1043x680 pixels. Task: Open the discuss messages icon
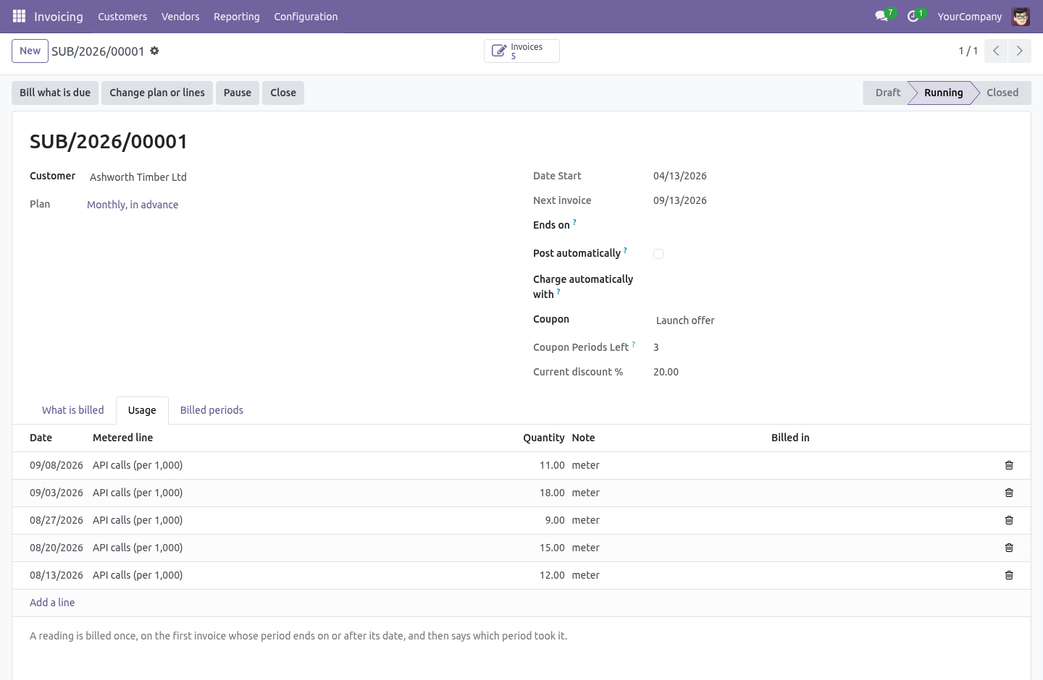click(x=881, y=16)
